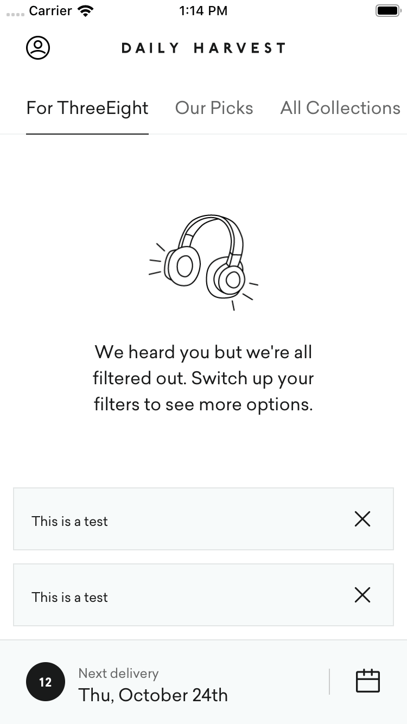The image size is (407, 724).
Task: Select the For ThreeEight tab
Action: [87, 108]
